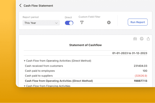Go back using the back chevron
The height and width of the screenshot is (103, 155).
(x=20, y=6)
